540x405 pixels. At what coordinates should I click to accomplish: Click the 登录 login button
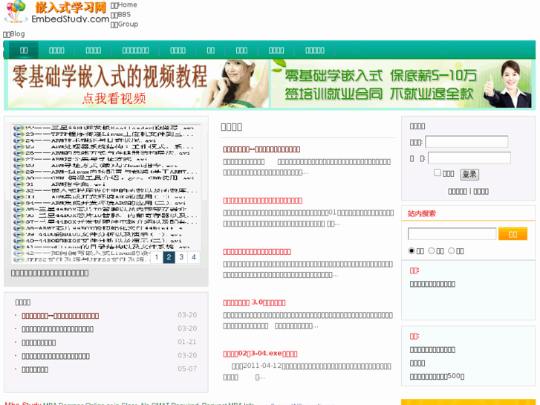coord(469,175)
